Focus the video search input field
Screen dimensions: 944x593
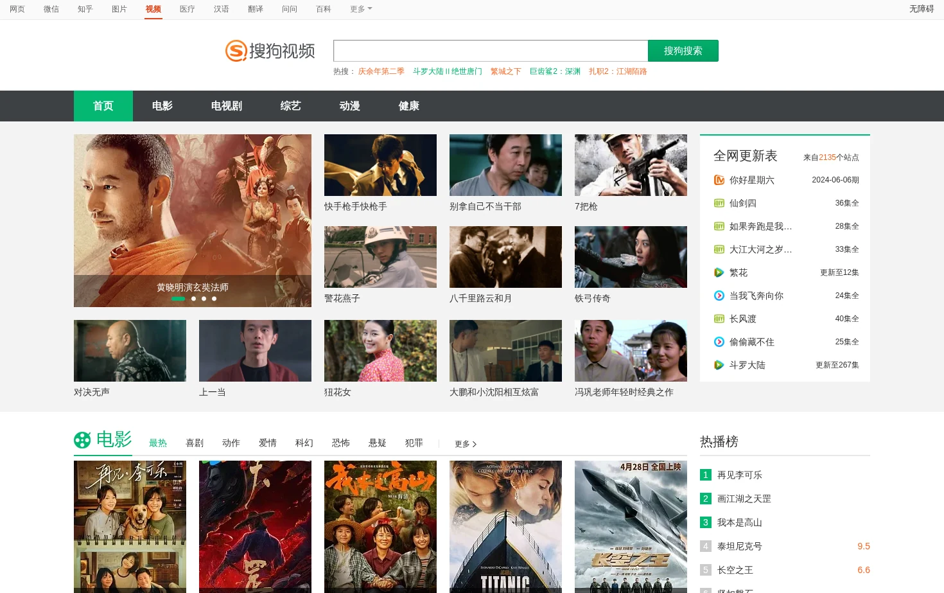point(491,51)
